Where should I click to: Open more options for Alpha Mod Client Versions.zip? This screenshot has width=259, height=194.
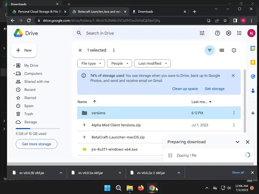click(x=234, y=125)
